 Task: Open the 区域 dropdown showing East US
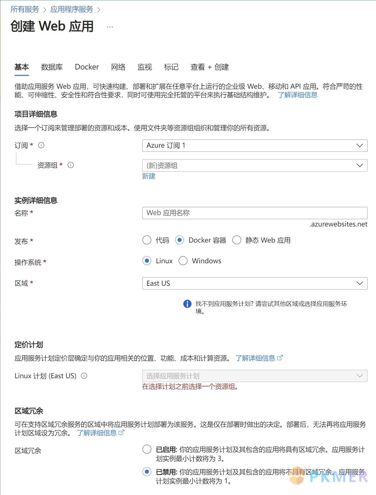(x=255, y=283)
